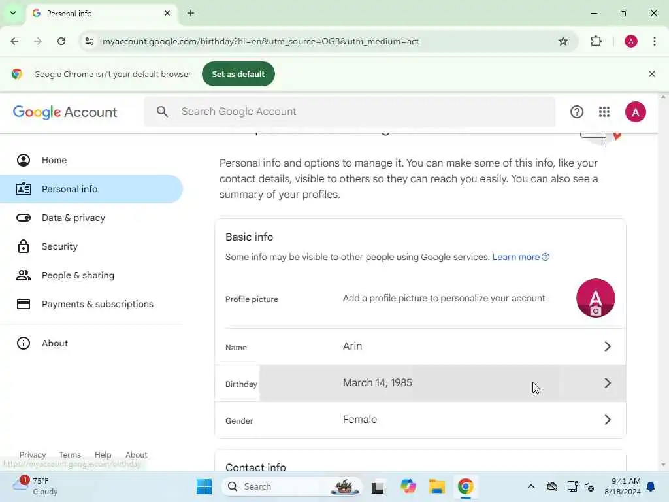
Task: Bookmark this page with the star icon
Action: click(563, 41)
